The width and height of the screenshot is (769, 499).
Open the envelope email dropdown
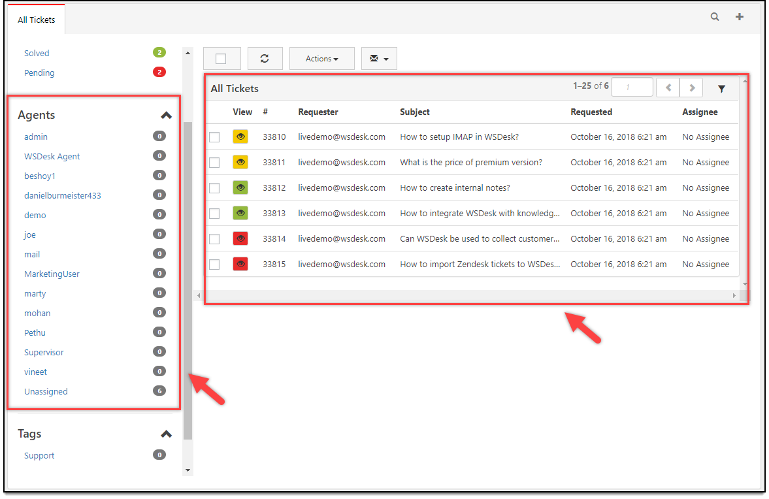[379, 58]
